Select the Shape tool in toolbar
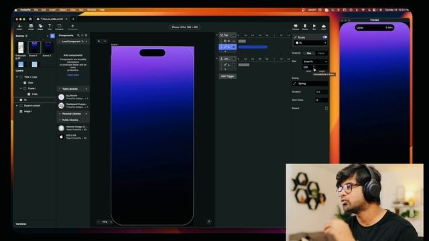The height and width of the screenshot is (241, 429). point(40,27)
